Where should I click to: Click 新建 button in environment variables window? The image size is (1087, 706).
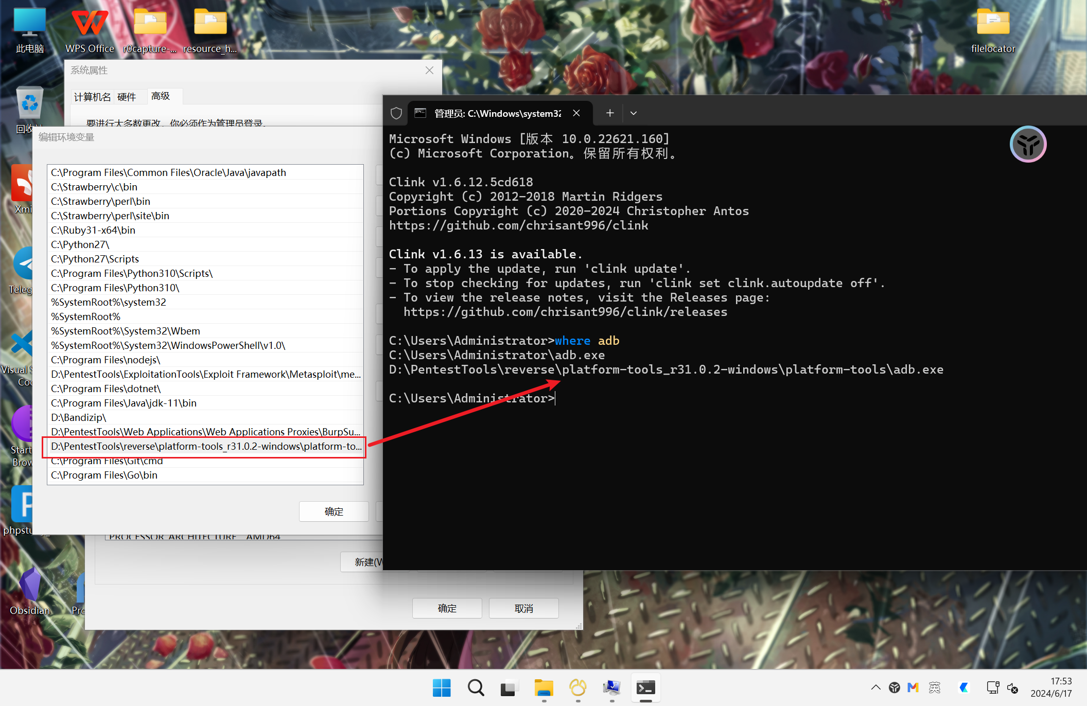click(362, 562)
